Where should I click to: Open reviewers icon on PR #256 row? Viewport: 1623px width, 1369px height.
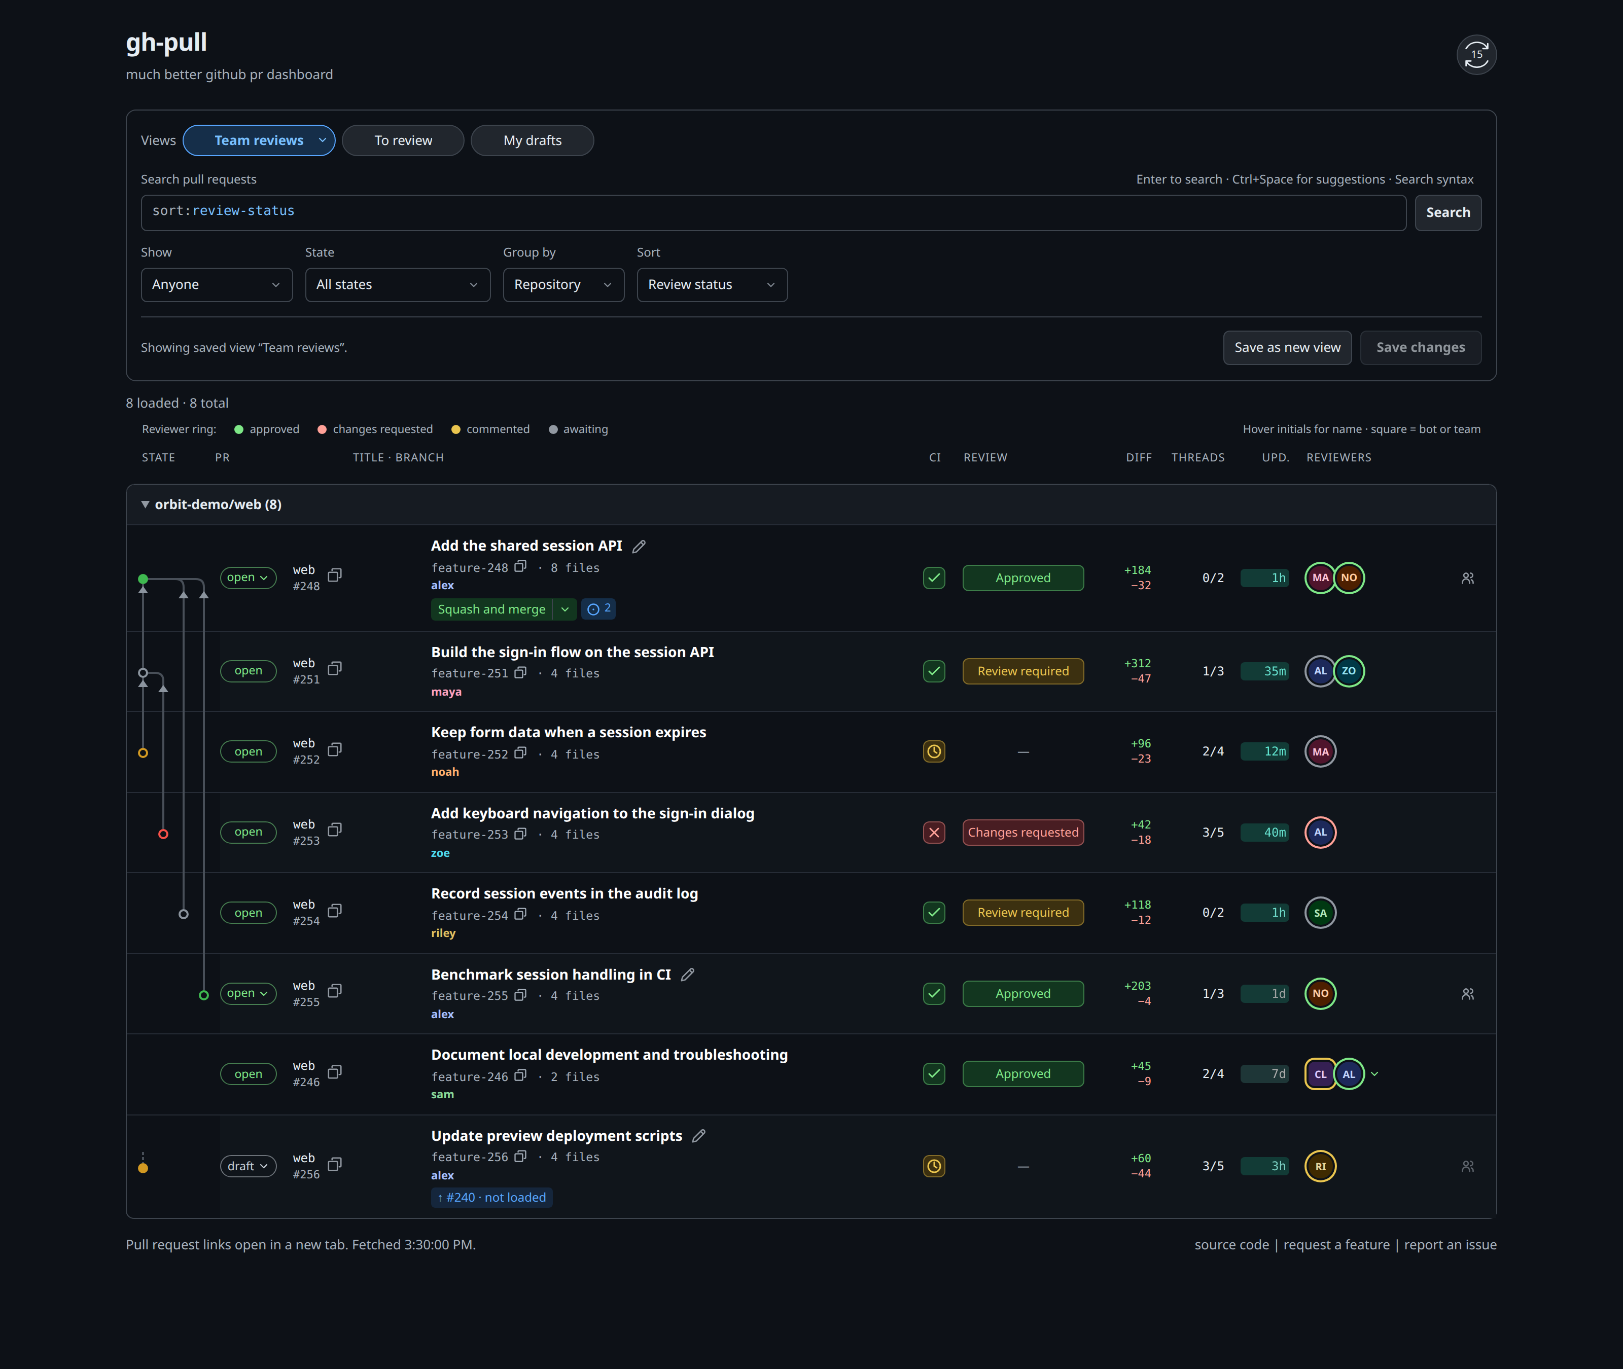click(x=1467, y=1167)
